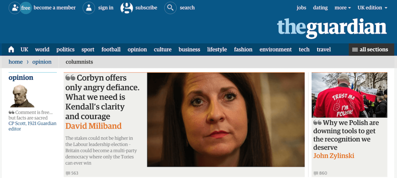
Task: Open the UK edition dropdown
Action: point(372,8)
